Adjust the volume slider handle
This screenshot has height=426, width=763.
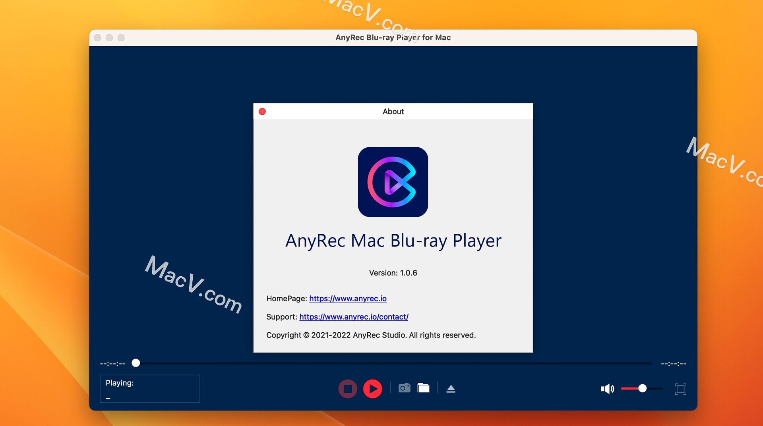click(x=642, y=389)
